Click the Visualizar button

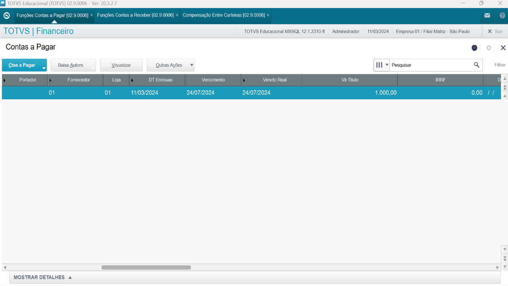121,65
